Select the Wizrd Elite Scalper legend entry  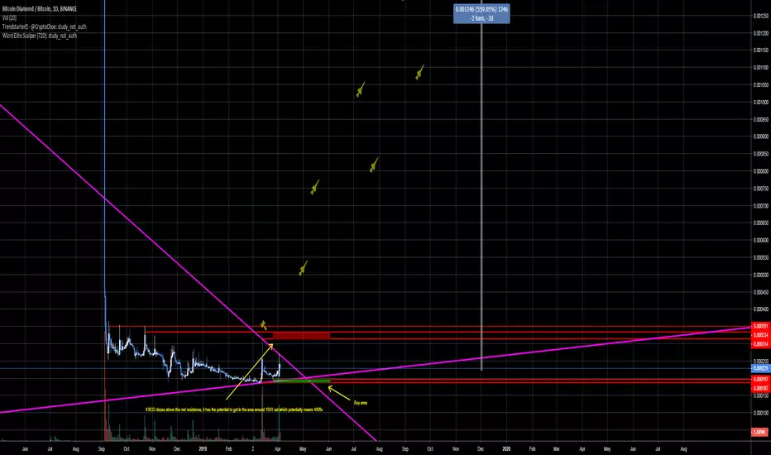[40, 36]
